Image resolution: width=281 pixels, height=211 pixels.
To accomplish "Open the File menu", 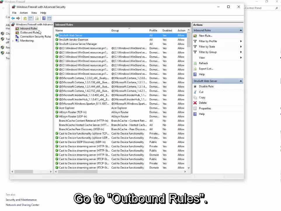I will click(x=14, y=13).
